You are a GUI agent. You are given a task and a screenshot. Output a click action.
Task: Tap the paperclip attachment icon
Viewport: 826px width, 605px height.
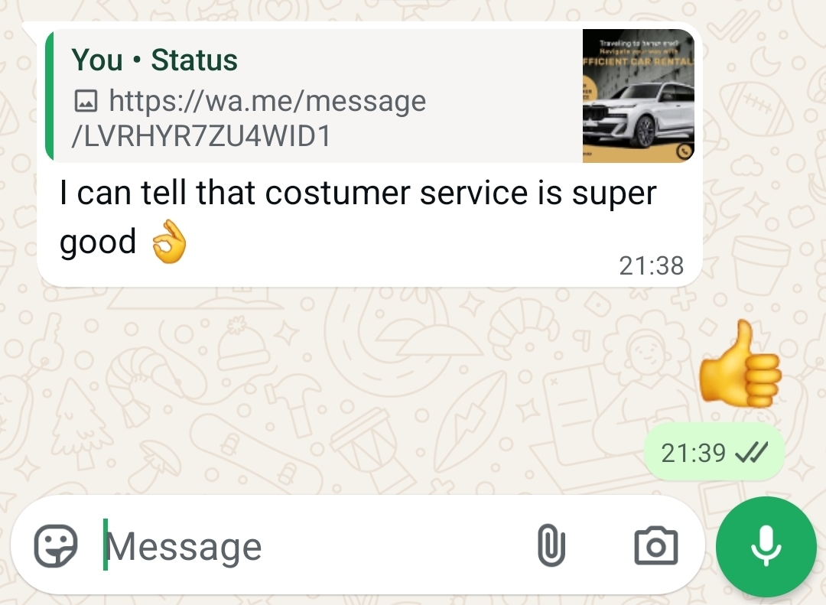click(x=551, y=545)
